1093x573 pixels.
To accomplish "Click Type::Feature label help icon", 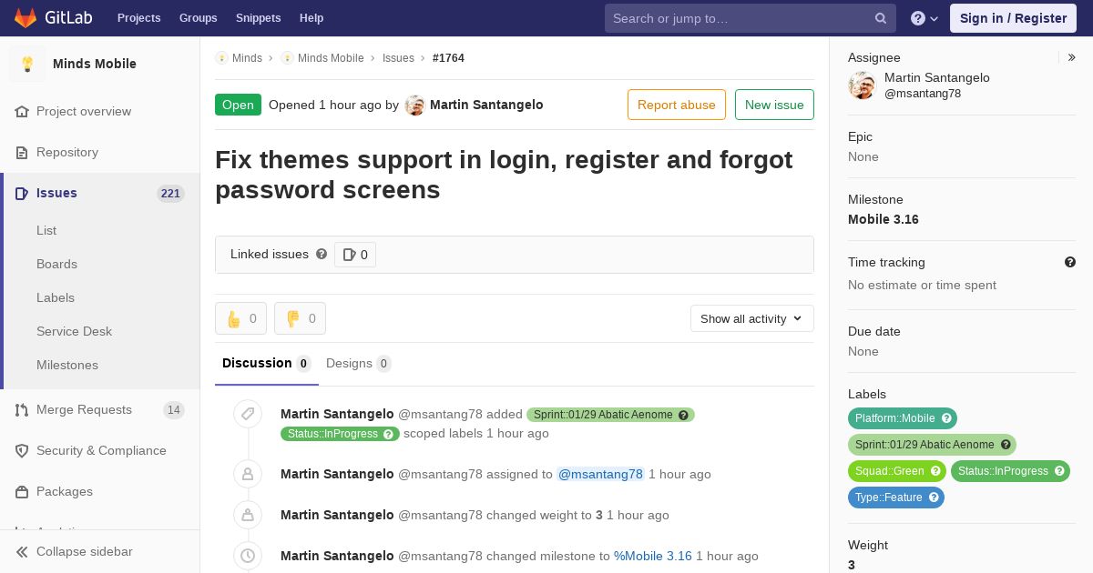I will 934,498.
